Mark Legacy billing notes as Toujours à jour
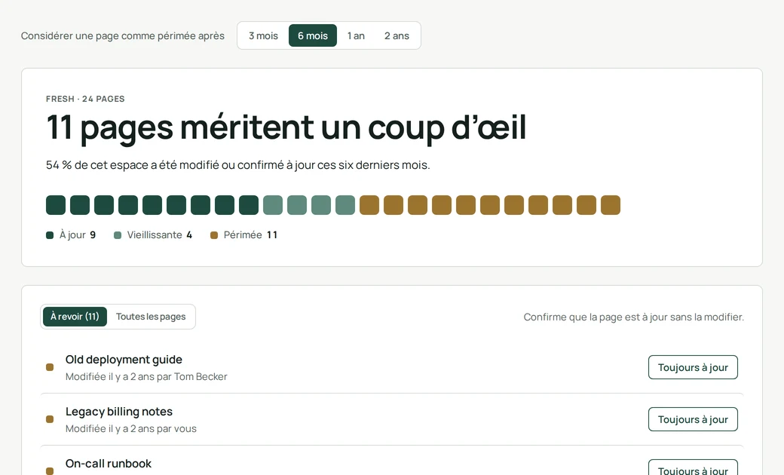The width and height of the screenshot is (784, 475). [x=693, y=419]
